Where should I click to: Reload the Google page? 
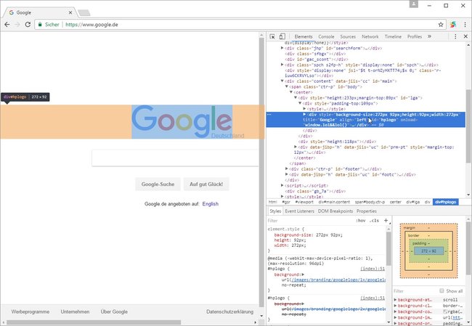28,25
